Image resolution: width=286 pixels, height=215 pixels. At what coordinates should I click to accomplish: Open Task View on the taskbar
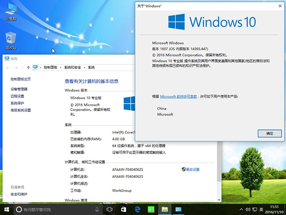(109, 209)
